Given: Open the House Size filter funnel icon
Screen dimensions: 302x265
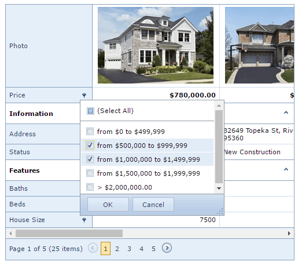Looking at the screenshot, I should point(84,220).
